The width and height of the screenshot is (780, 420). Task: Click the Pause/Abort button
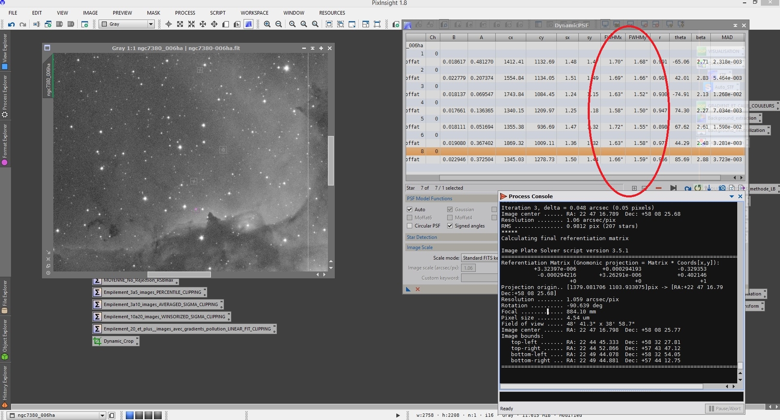tap(724, 408)
